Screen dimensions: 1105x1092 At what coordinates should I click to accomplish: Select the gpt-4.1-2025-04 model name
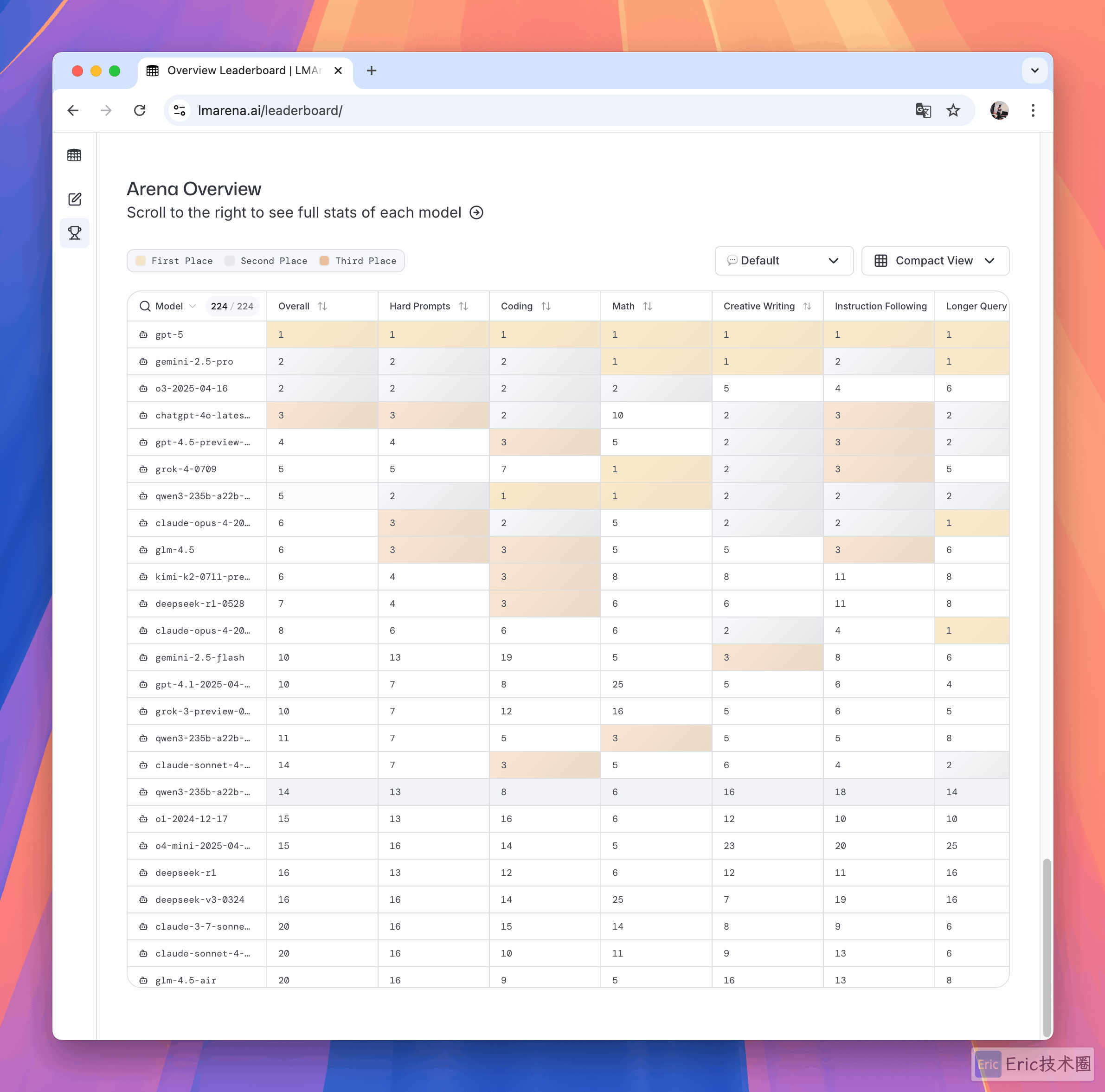click(x=202, y=684)
